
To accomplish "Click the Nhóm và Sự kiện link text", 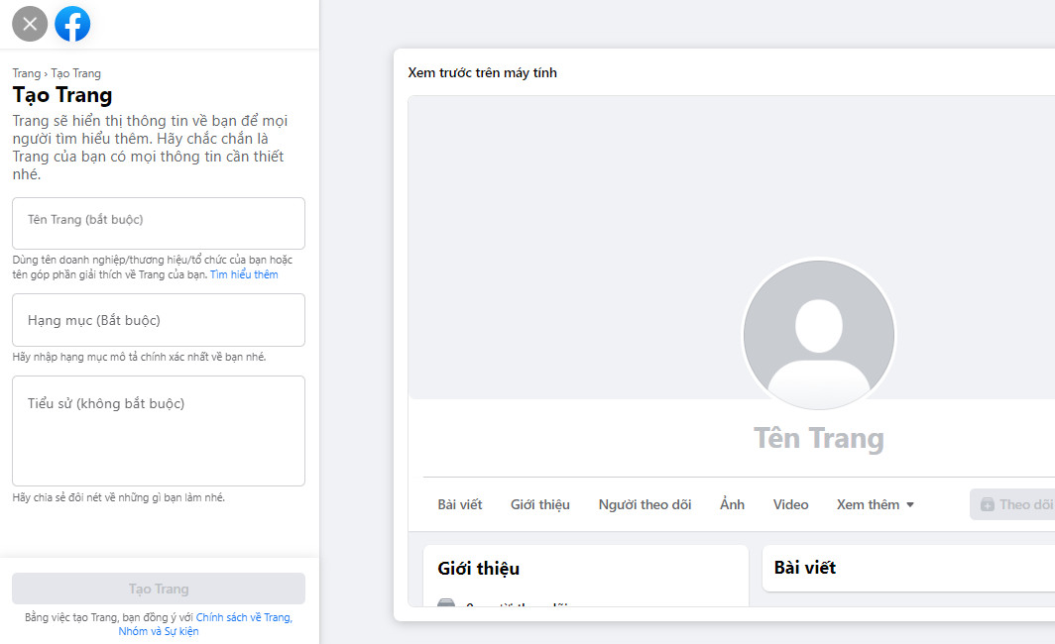I will tap(159, 631).
